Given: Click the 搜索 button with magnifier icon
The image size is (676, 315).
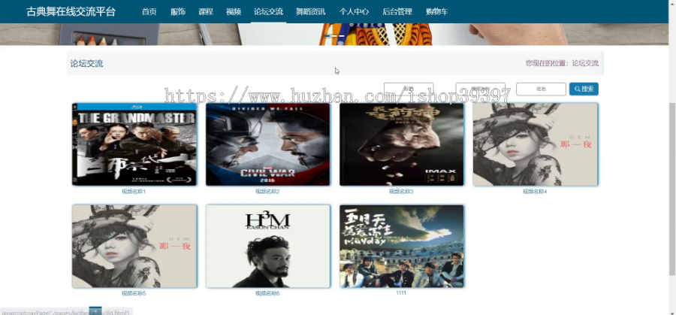Looking at the screenshot, I should tap(584, 89).
